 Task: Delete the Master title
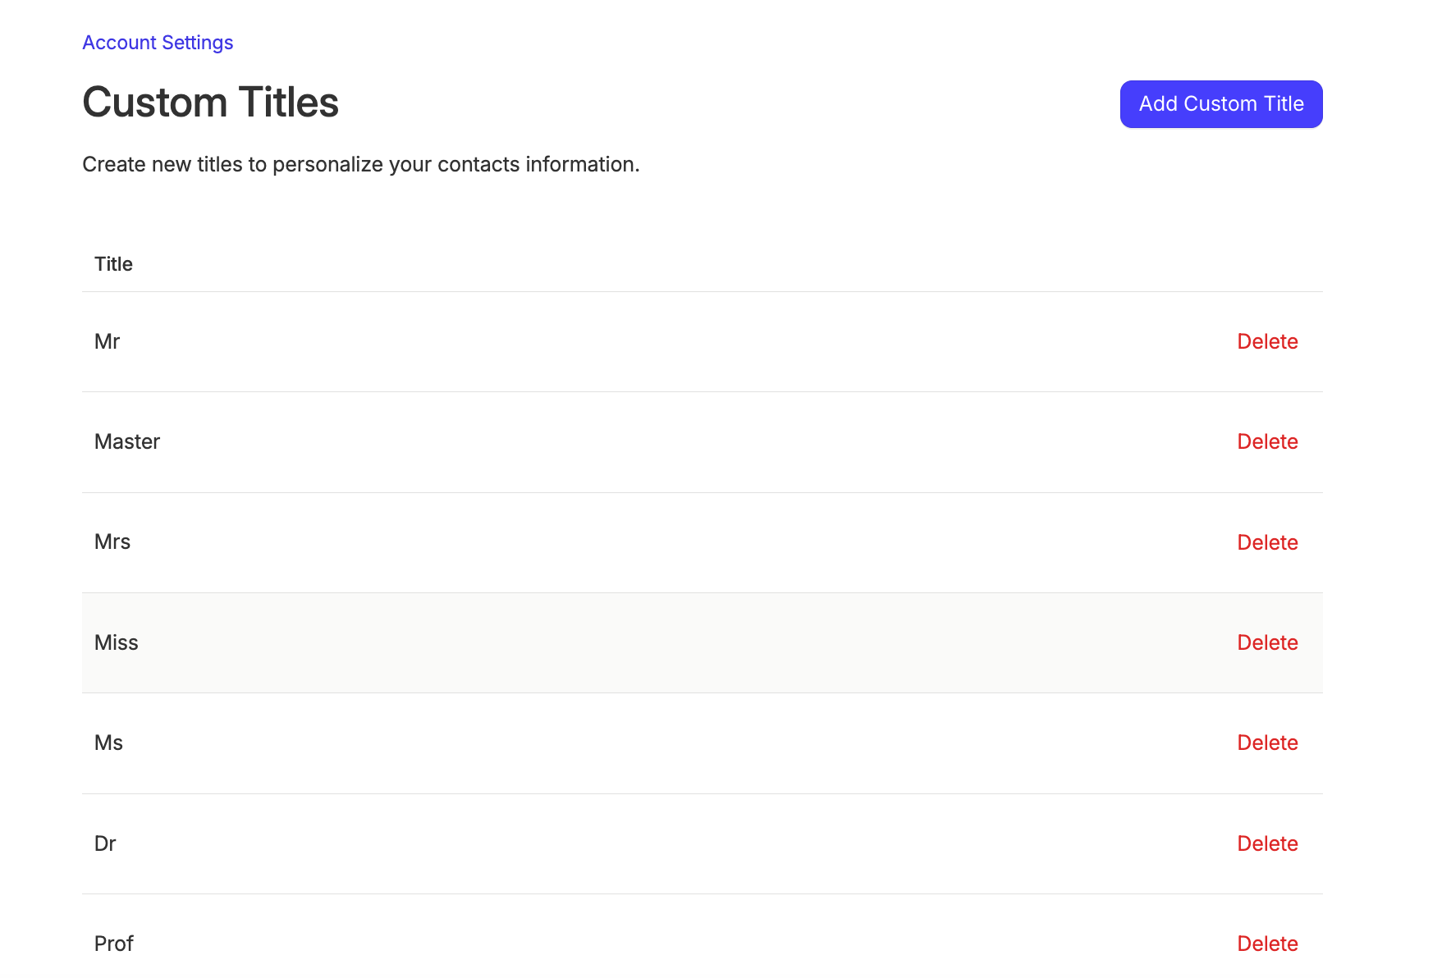click(1267, 441)
